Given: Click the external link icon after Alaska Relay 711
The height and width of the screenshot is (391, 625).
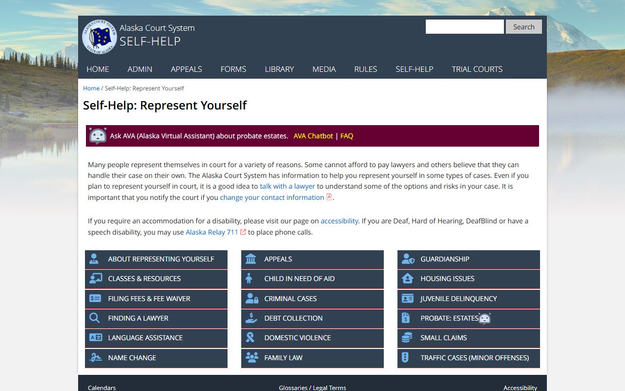Looking at the screenshot, I should (243, 232).
